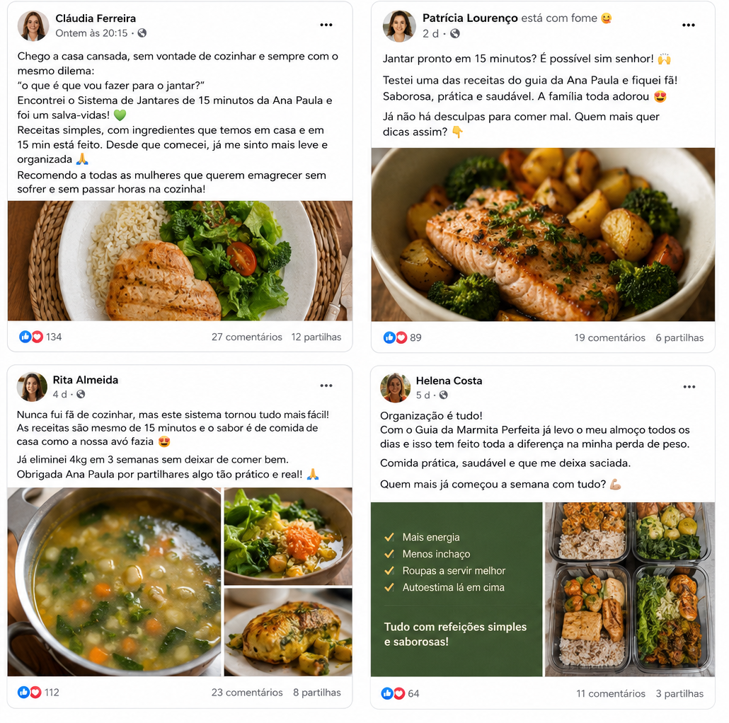Image resolution: width=729 pixels, height=723 pixels.
Task: Open the salmon and potatoes photo
Action: (x=543, y=235)
